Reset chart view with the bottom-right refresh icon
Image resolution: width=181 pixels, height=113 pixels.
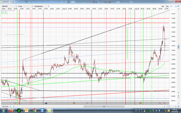tap(178, 107)
